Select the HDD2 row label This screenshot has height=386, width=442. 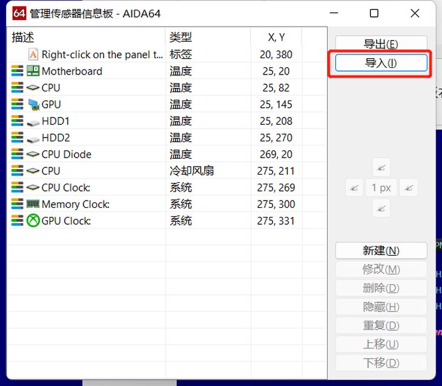click(56, 138)
